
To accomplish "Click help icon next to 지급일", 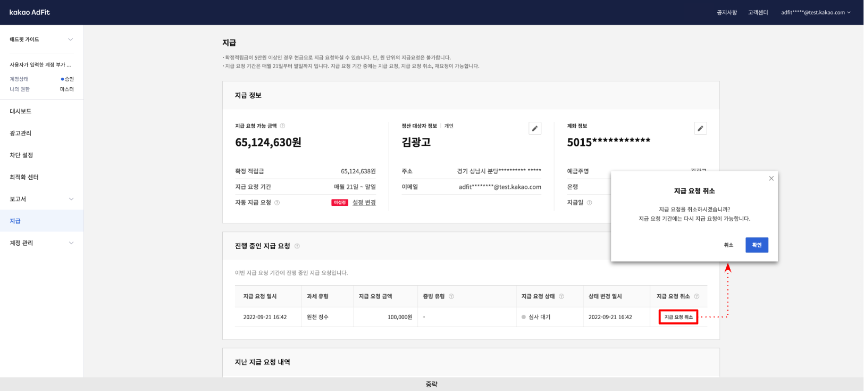I will click(589, 203).
